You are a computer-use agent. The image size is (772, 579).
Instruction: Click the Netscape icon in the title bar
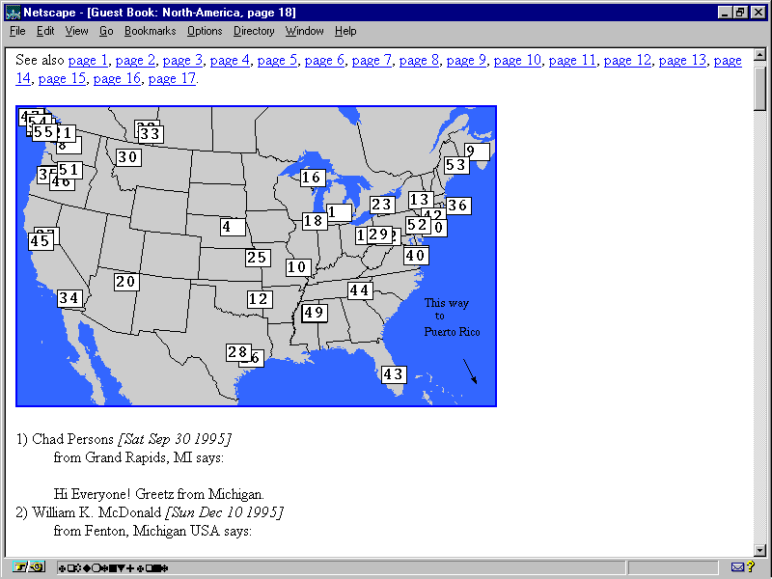[x=13, y=13]
